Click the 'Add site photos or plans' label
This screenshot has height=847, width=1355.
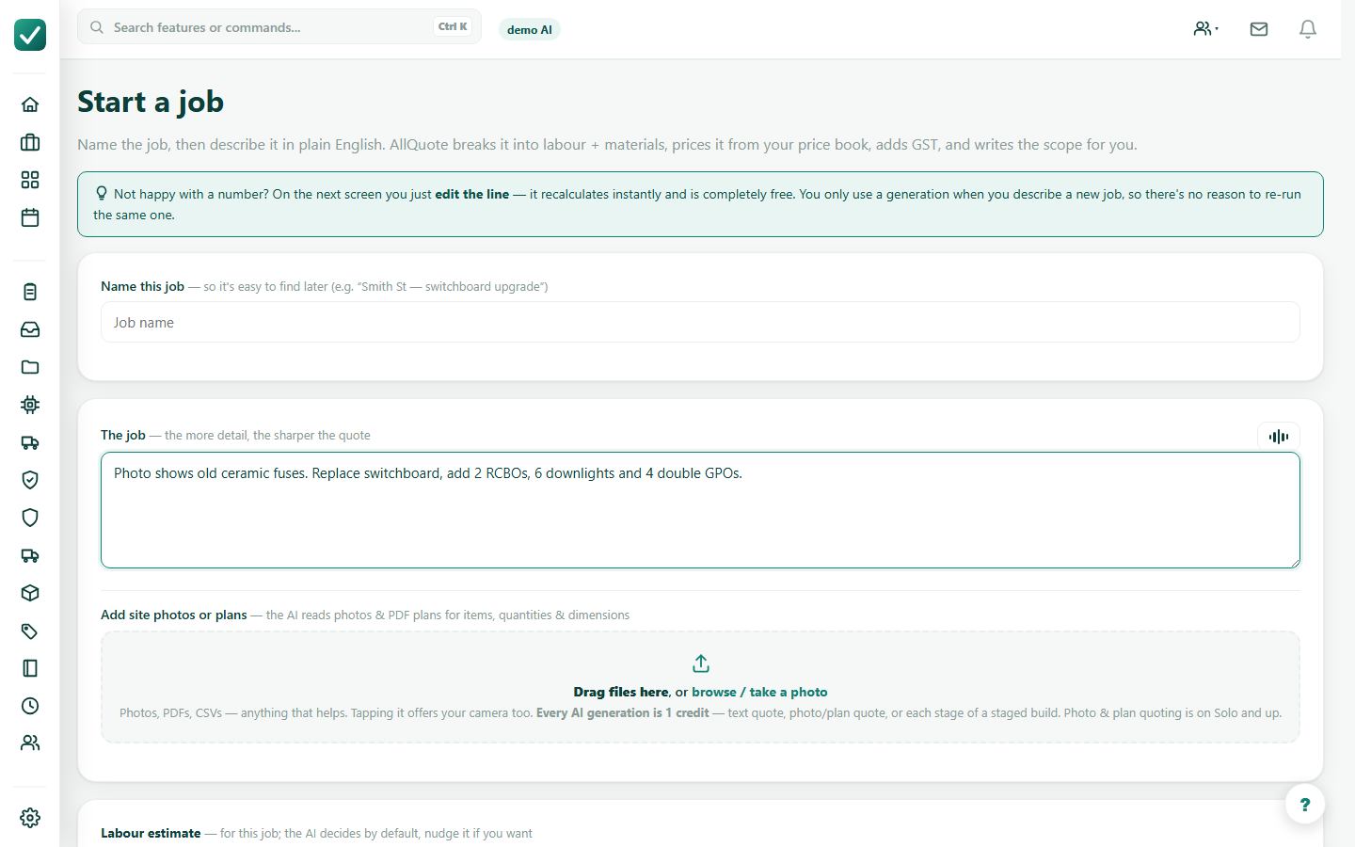174,615
